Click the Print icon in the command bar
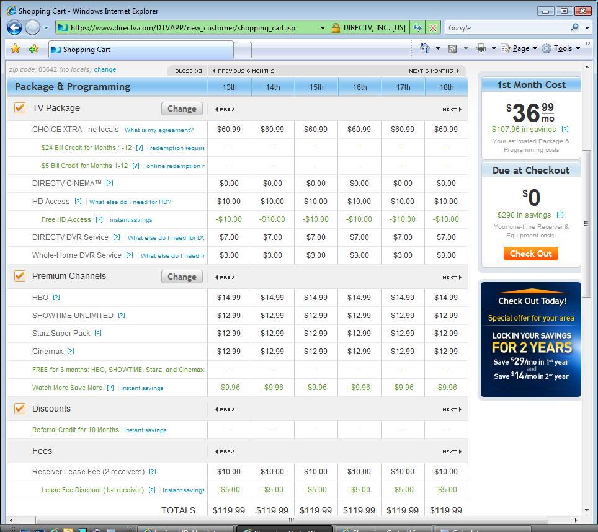This screenshot has height=532, width=598. (x=481, y=48)
